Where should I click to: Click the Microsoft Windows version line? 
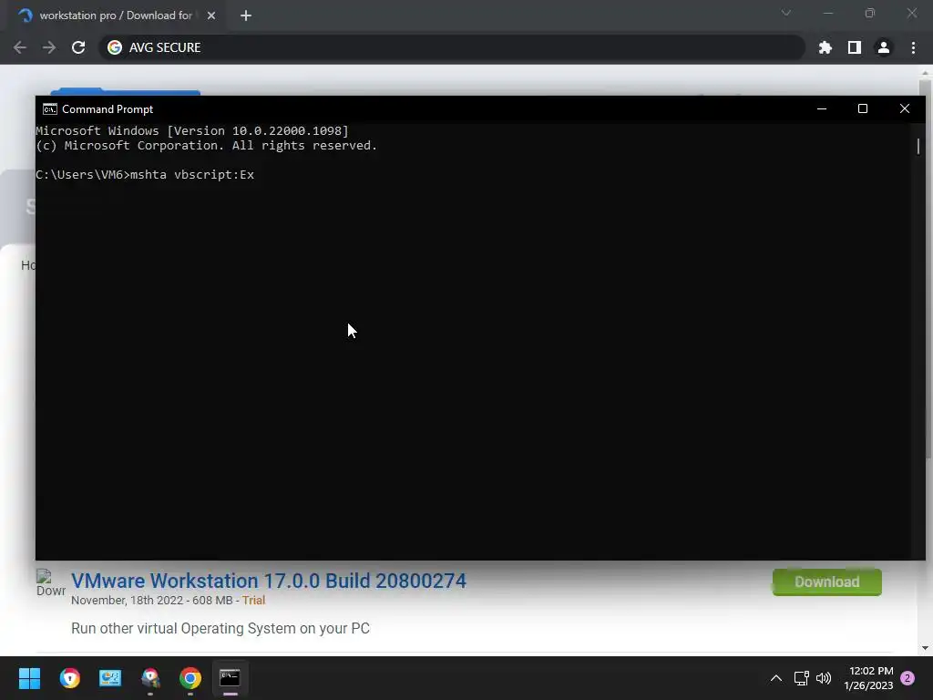click(192, 131)
